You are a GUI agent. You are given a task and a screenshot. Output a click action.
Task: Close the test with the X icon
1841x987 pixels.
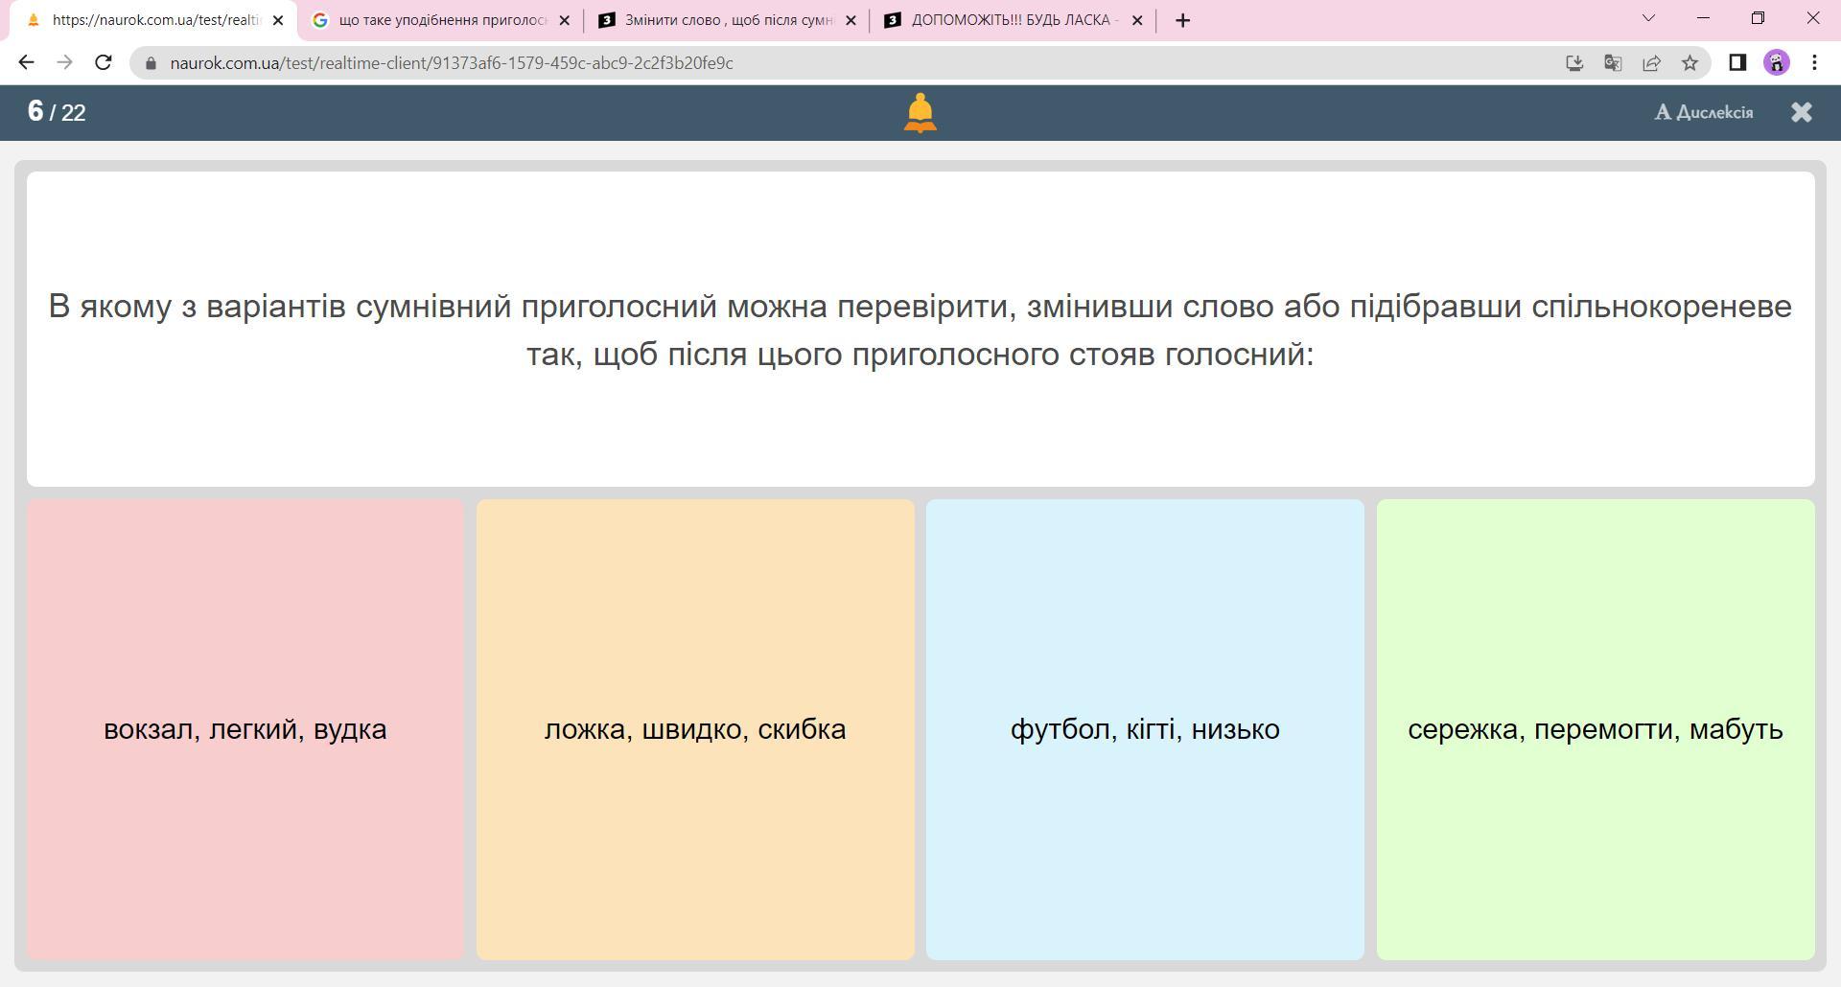click(1801, 112)
